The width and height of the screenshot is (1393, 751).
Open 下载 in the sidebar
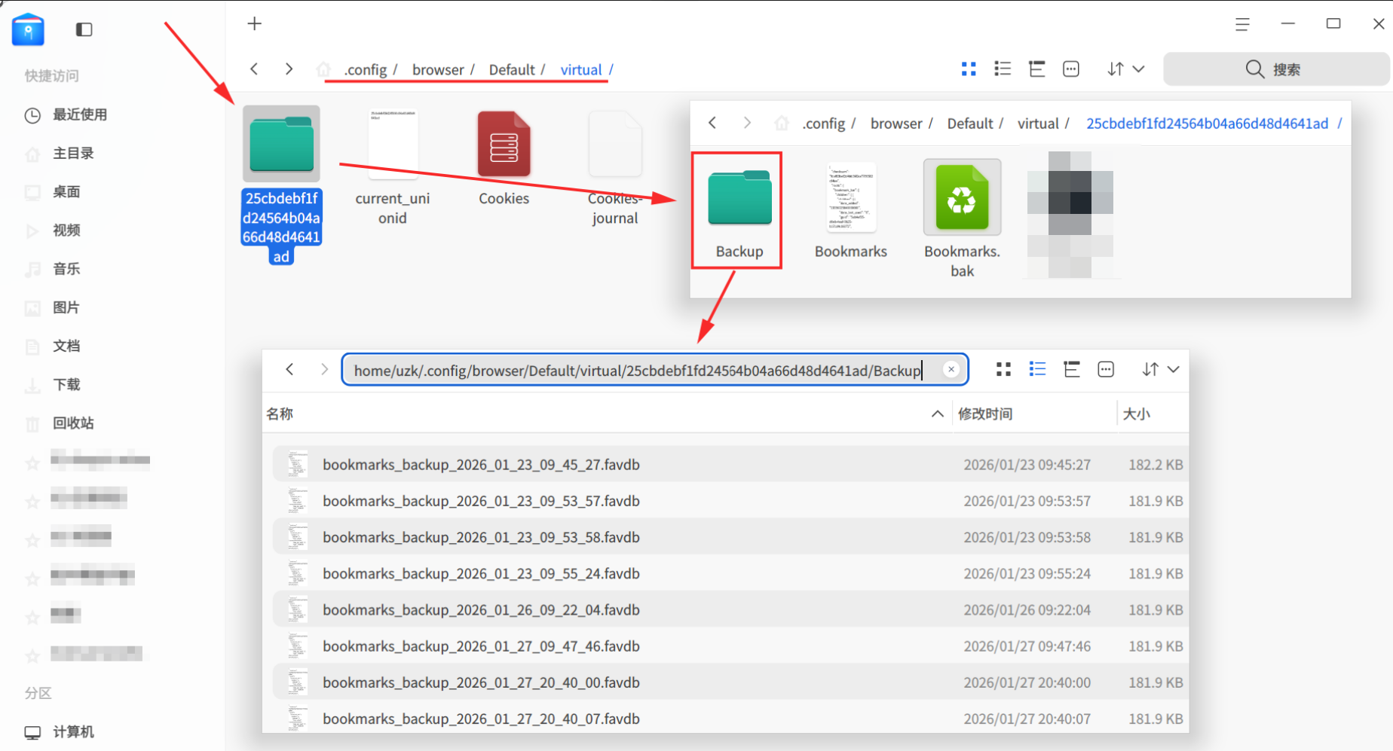tap(66, 385)
